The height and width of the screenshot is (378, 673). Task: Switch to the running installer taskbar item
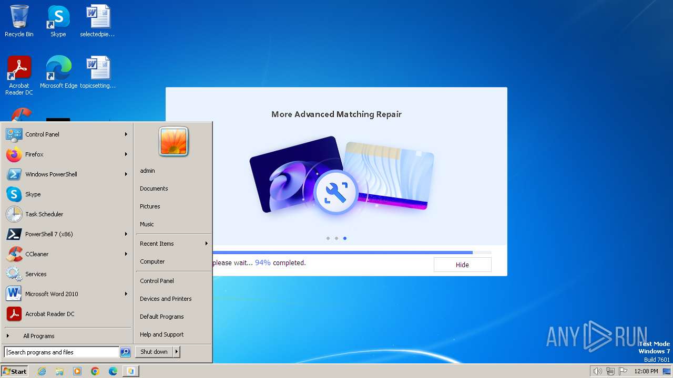point(131,371)
